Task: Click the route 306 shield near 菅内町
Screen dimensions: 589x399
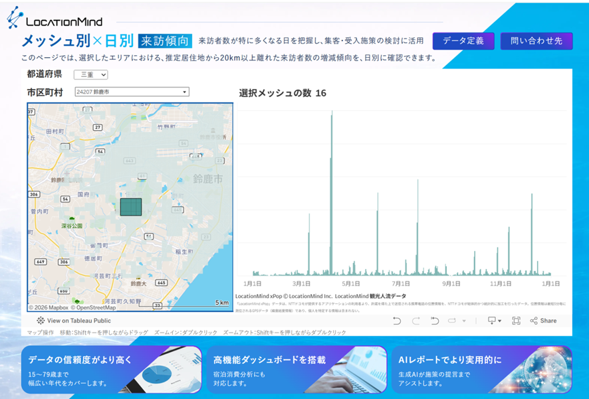Action: (34, 195)
